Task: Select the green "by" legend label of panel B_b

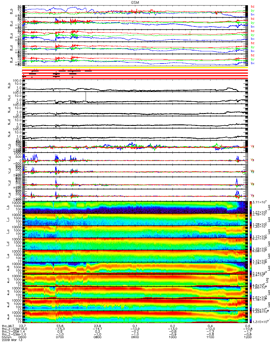Action: [x=253, y=10]
